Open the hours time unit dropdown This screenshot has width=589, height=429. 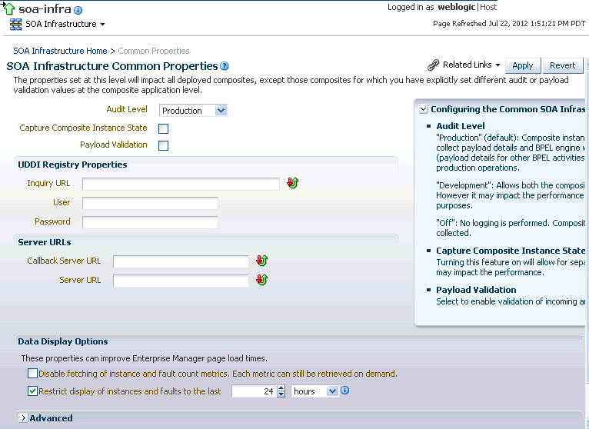point(314,391)
